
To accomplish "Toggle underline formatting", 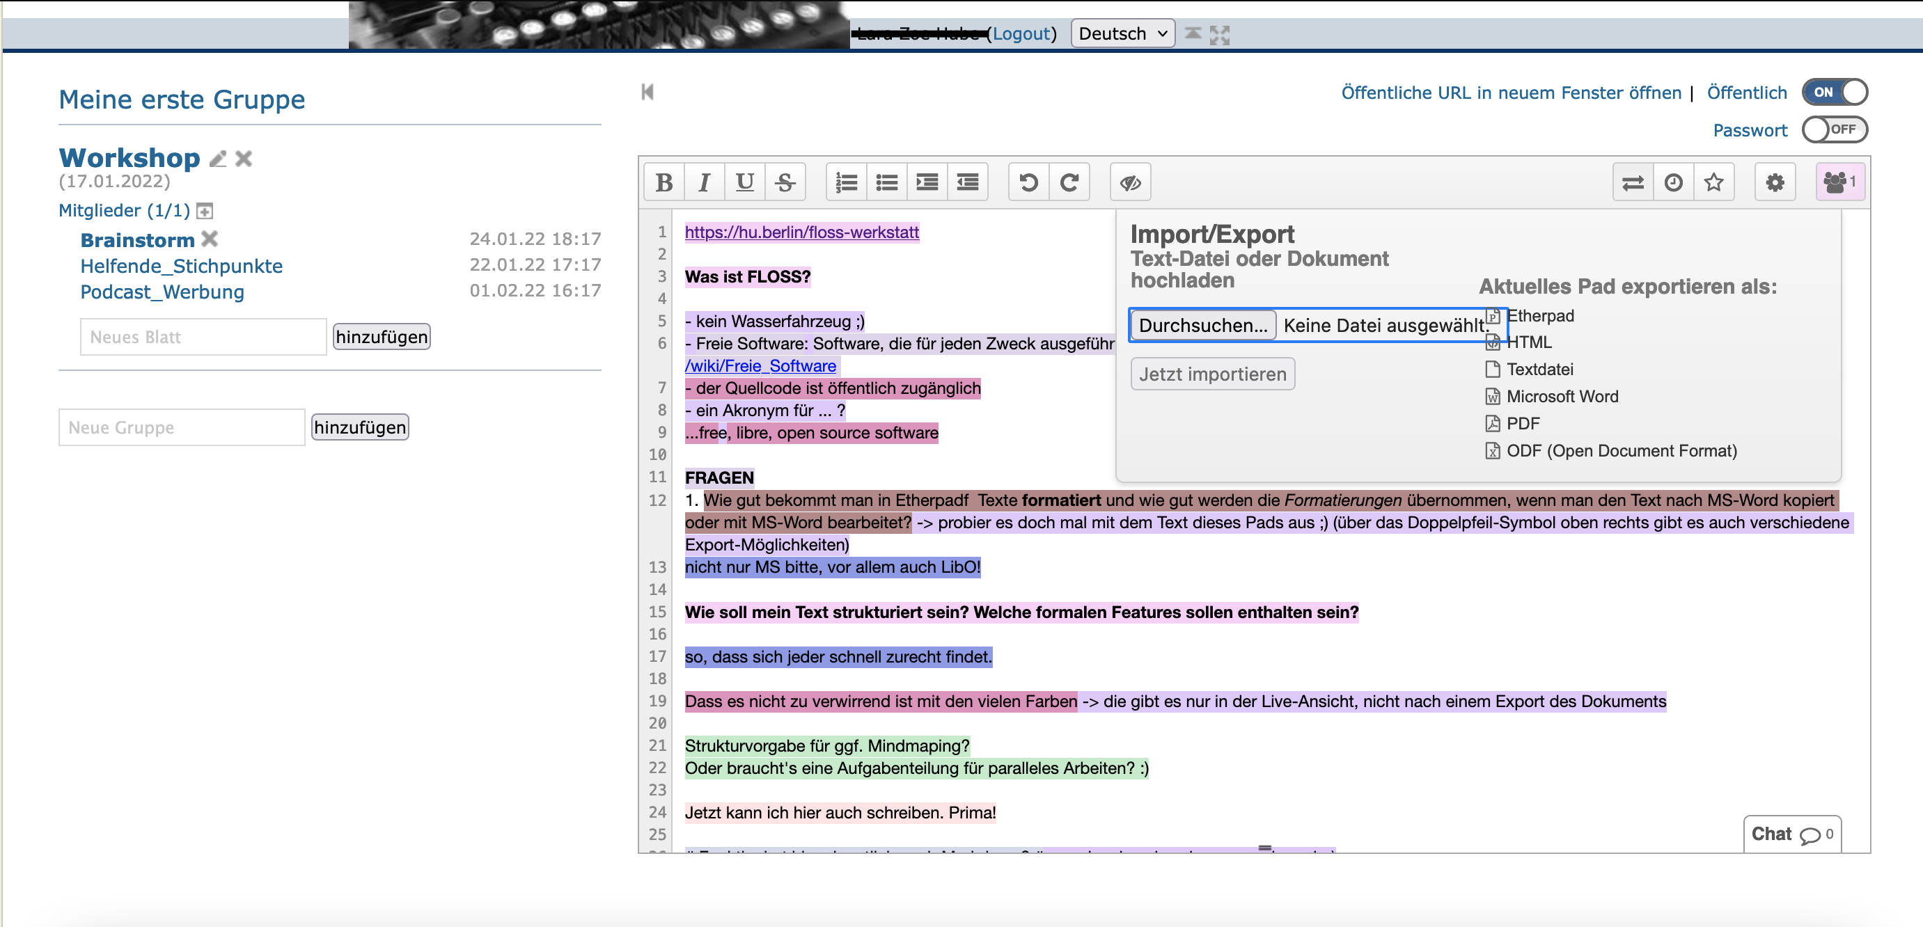I will point(744,182).
